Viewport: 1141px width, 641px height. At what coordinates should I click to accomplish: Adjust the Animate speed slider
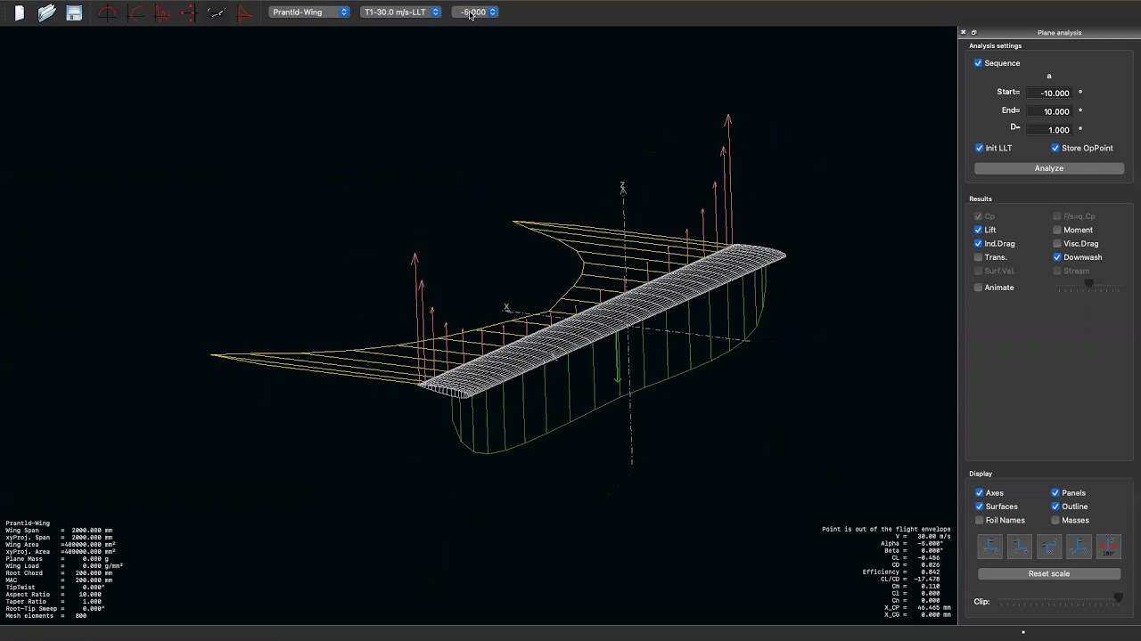point(1088,284)
